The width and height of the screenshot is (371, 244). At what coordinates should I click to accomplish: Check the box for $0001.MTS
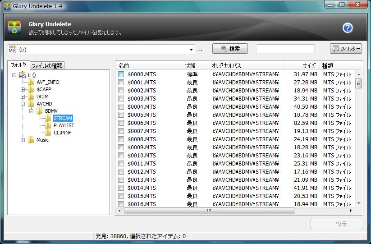click(x=121, y=83)
